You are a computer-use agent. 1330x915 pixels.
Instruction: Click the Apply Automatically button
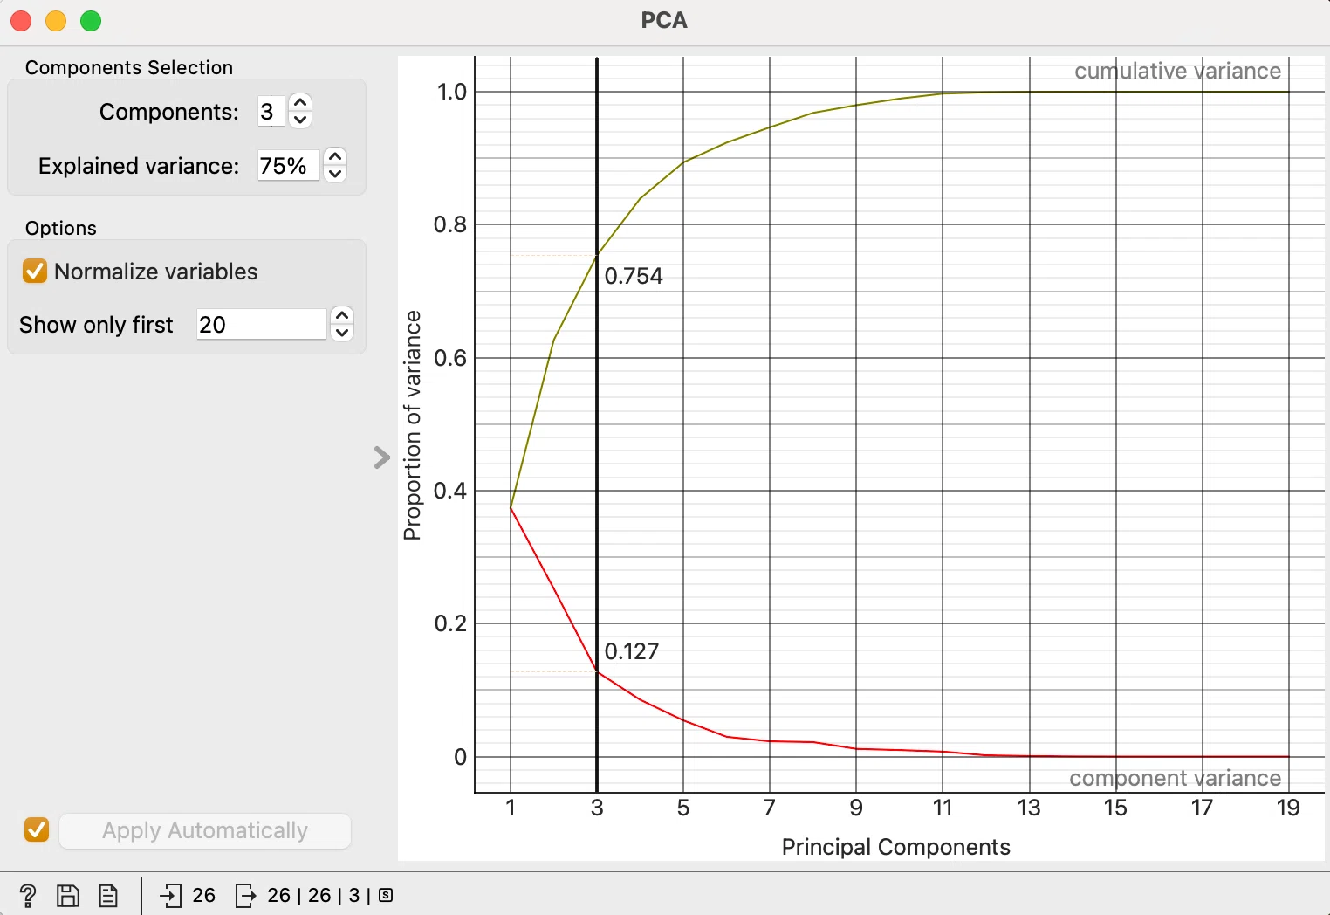pos(205,830)
